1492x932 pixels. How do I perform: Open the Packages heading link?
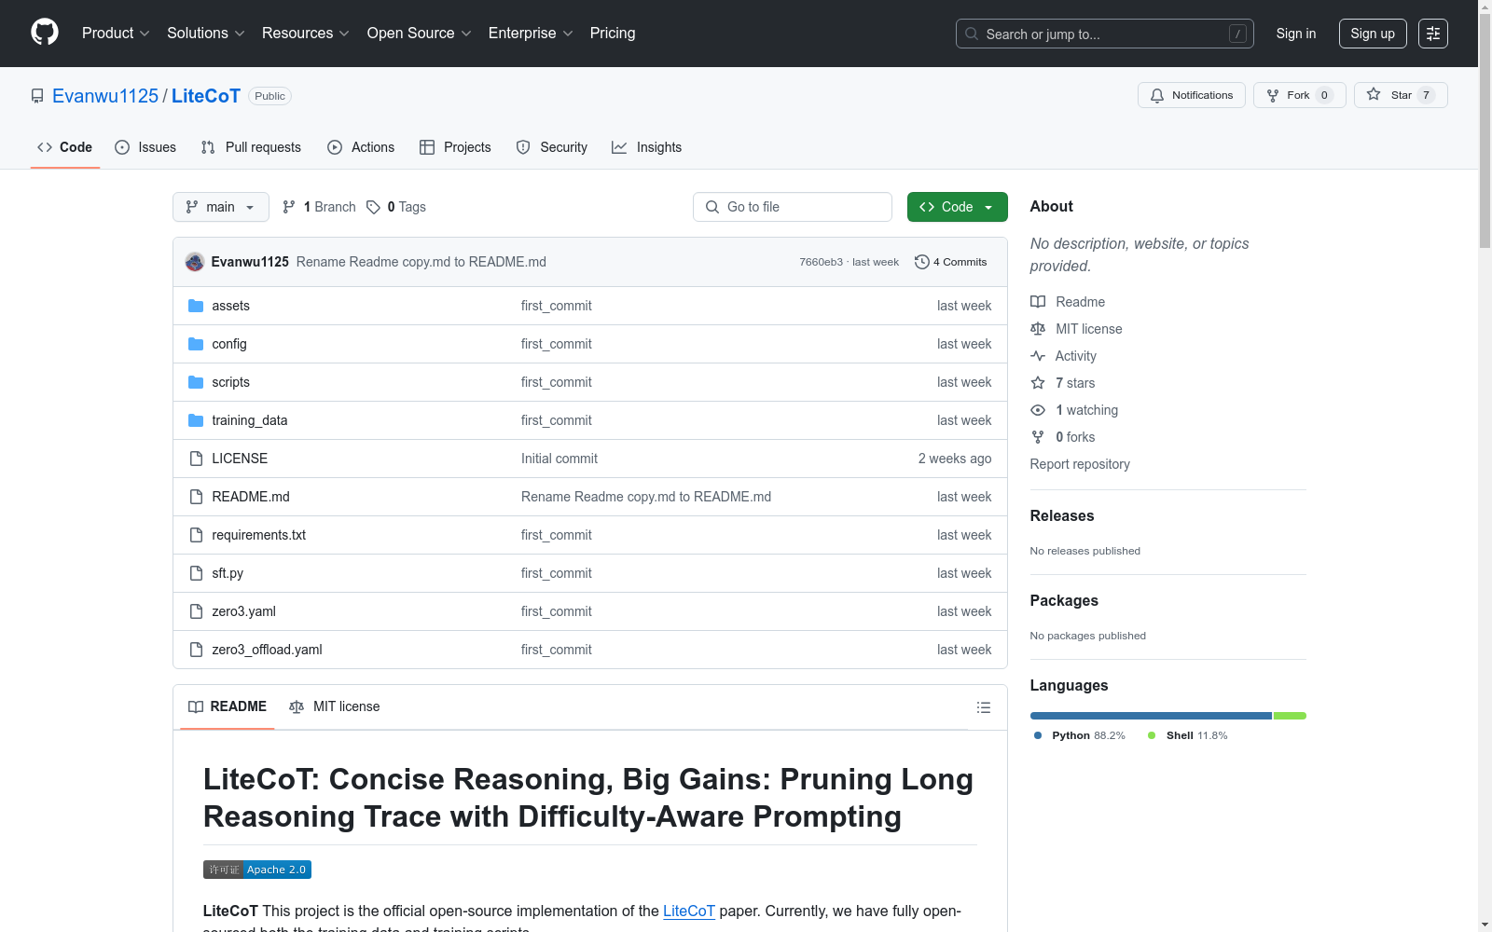1064,600
